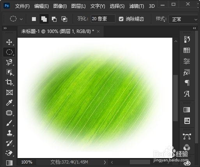The height and width of the screenshot is (167, 200).
Task: Open the 文字(Y) menu
Action: click(x=97, y=6)
